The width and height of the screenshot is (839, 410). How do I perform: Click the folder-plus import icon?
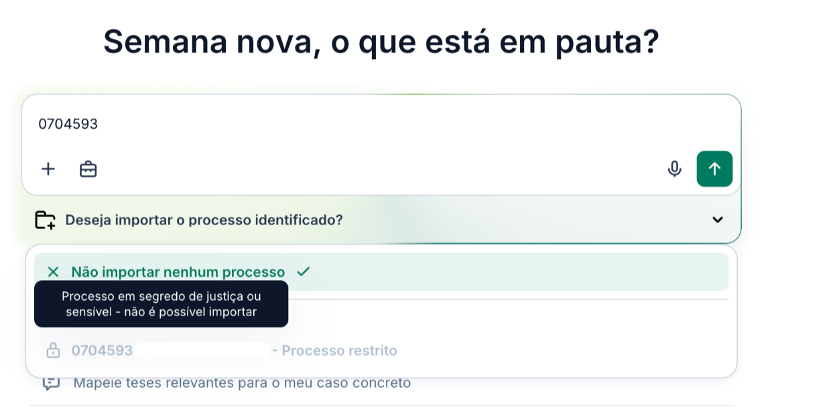coord(45,220)
